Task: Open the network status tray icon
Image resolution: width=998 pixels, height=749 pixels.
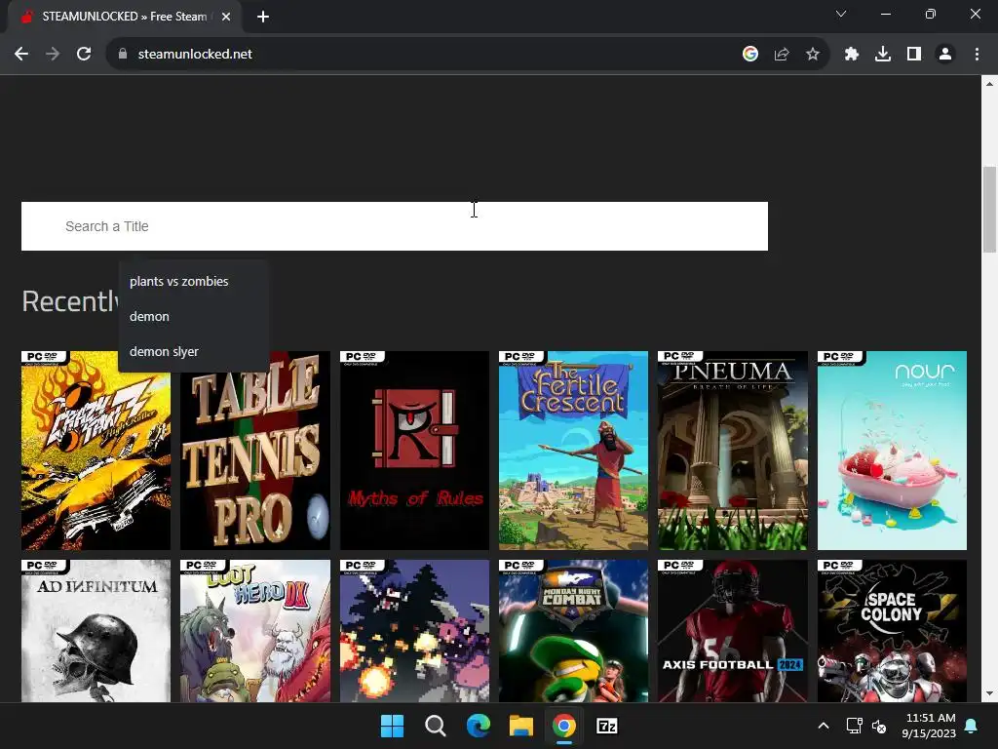Action: 854,726
